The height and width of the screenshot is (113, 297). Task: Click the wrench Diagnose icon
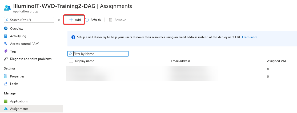[x=6, y=59]
